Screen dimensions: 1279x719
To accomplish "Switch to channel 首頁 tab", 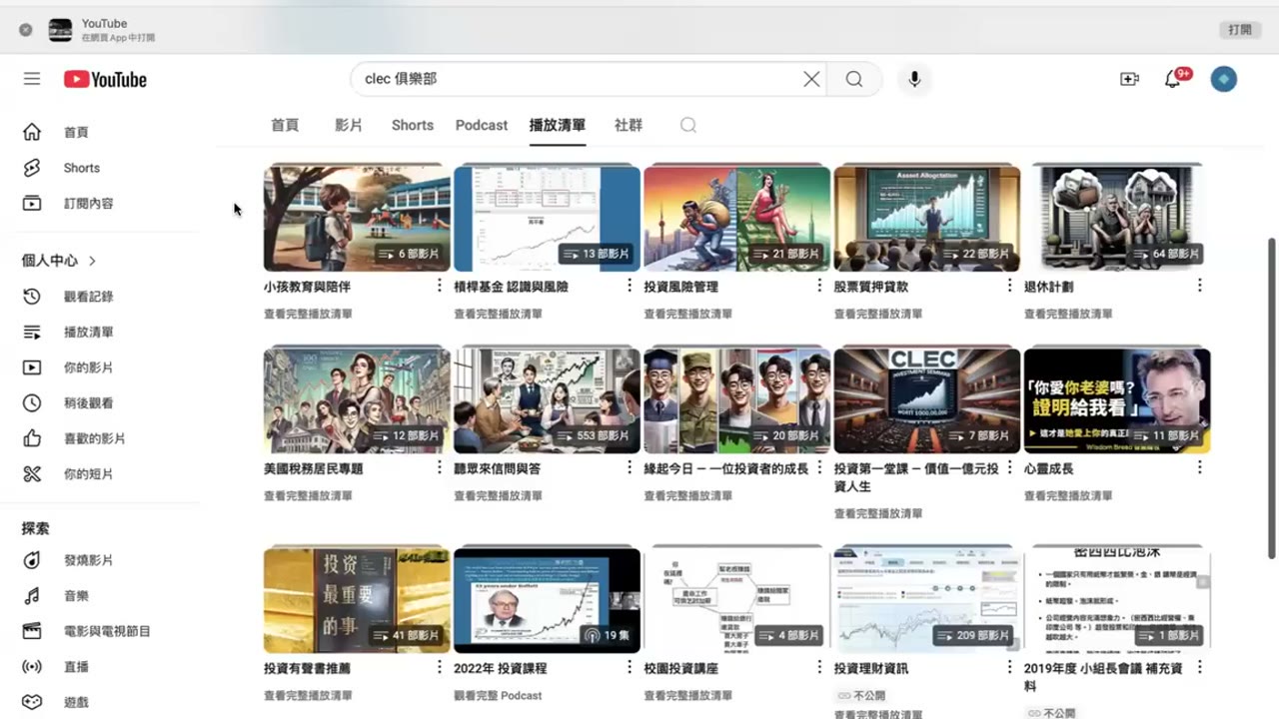I will (285, 125).
